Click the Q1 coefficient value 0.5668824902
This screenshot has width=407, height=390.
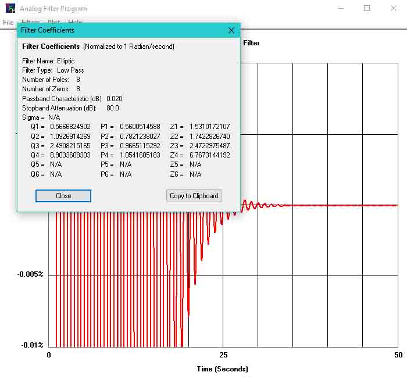click(70, 127)
